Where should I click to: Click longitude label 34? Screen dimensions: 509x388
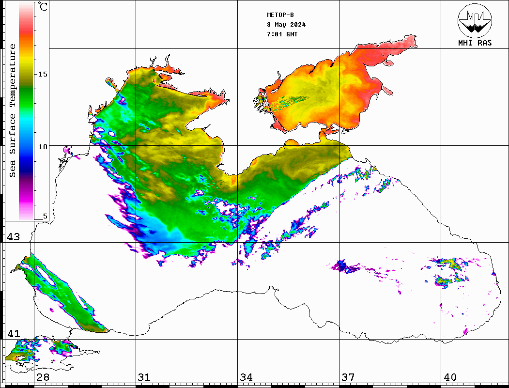point(246,377)
